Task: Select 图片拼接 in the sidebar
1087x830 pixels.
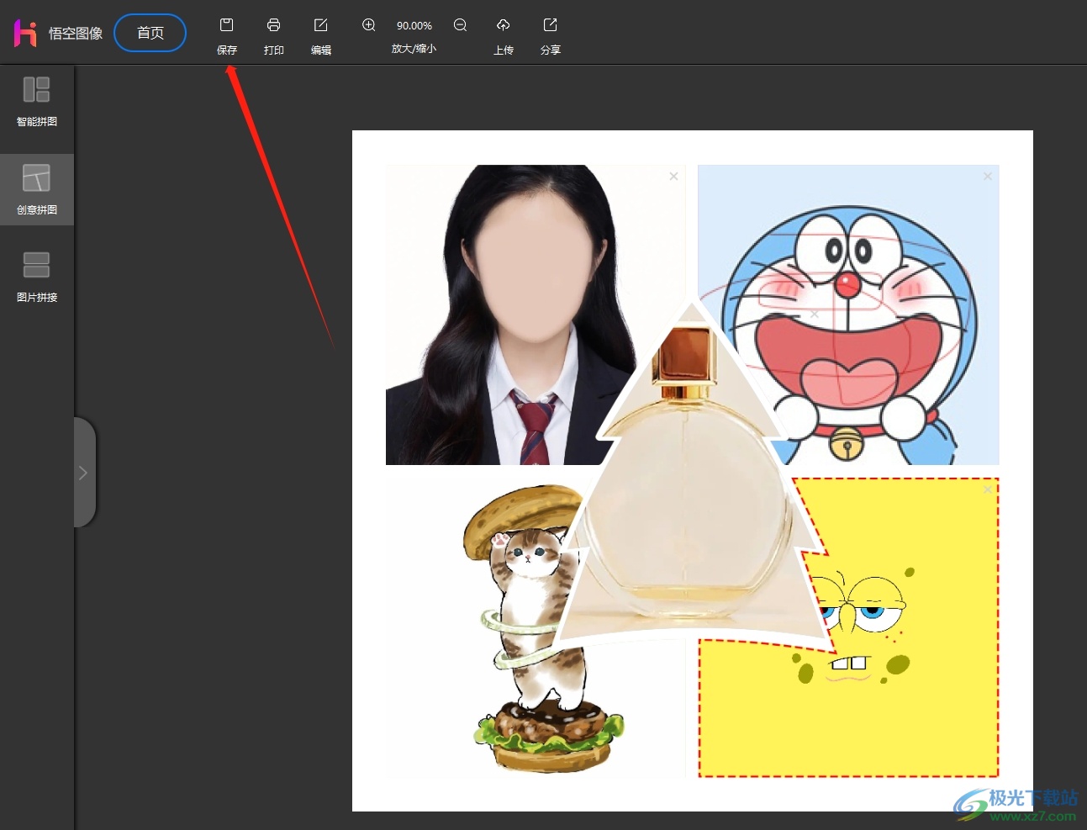Action: pyautogui.click(x=37, y=277)
